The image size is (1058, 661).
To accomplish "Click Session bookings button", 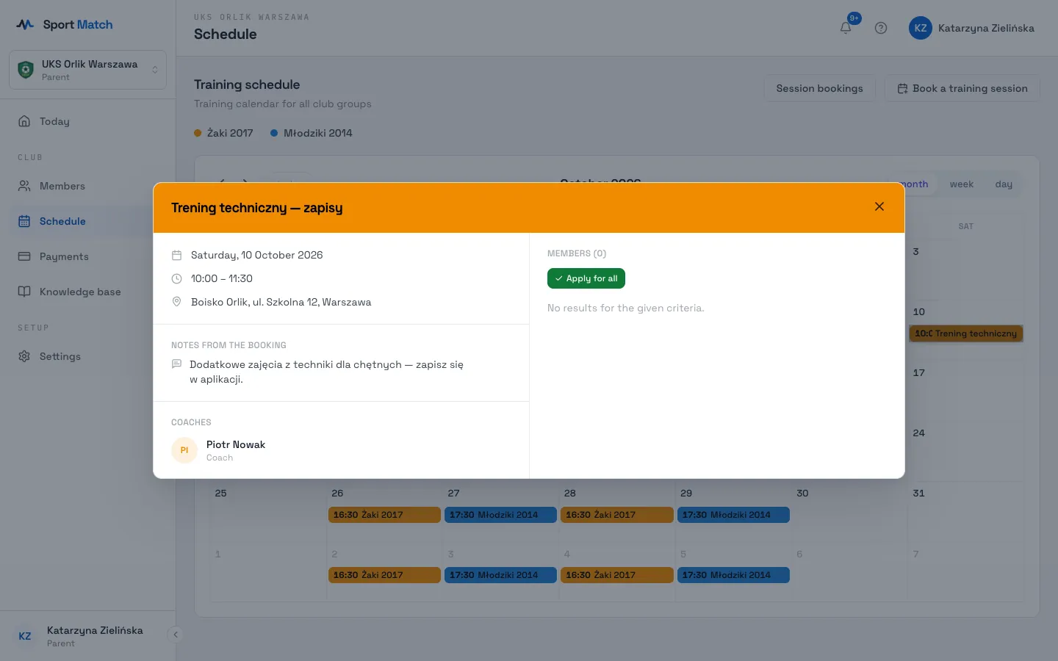I will (819, 88).
